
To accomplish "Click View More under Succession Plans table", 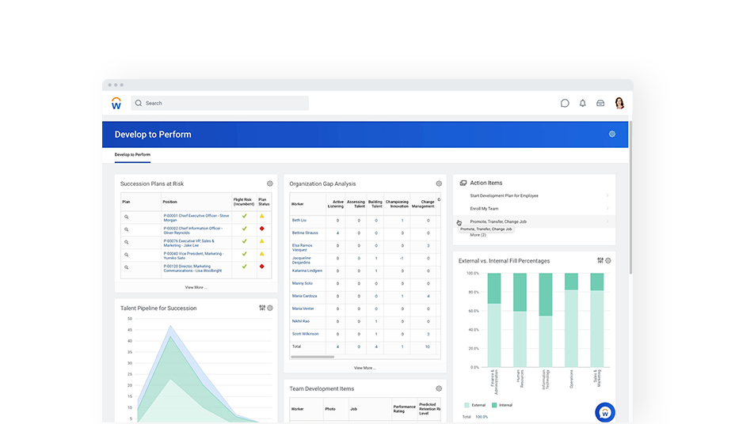I will coord(196,287).
